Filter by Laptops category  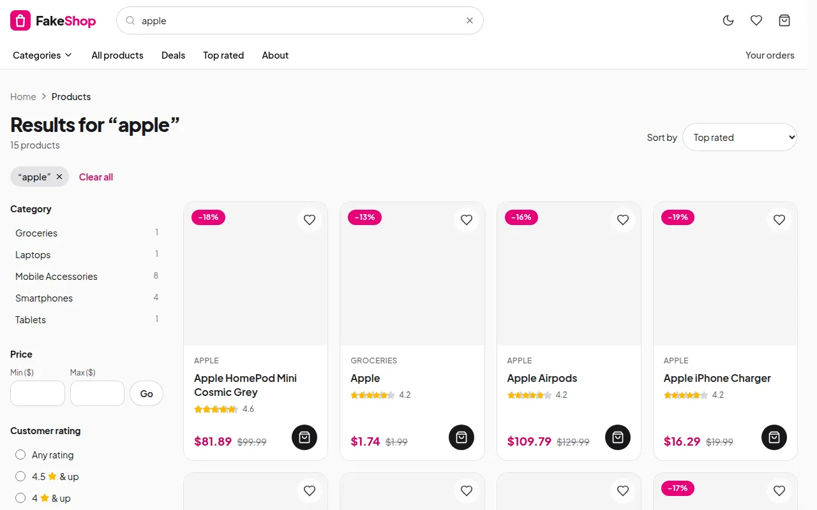[x=87, y=255]
